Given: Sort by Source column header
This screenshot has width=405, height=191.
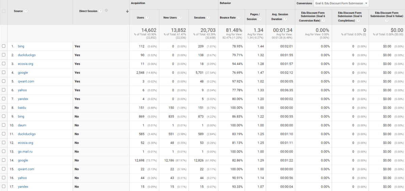Looking at the screenshot, I should point(18,11).
